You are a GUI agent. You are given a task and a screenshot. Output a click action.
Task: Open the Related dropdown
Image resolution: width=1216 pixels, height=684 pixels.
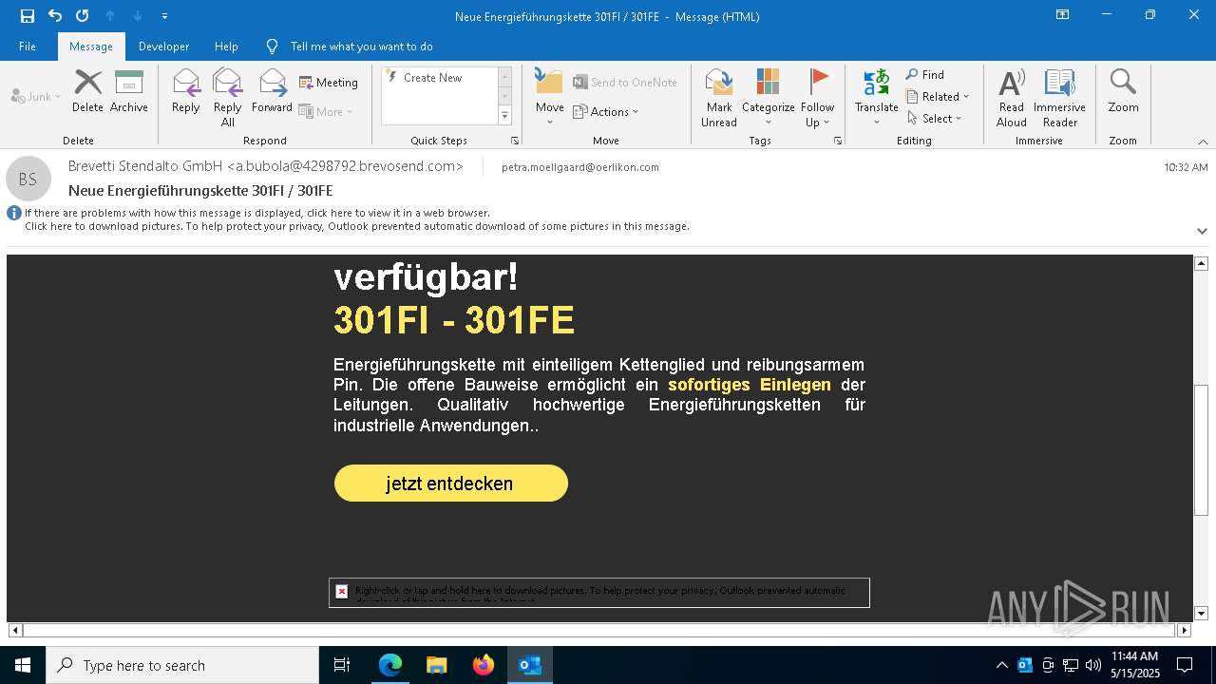(938, 96)
